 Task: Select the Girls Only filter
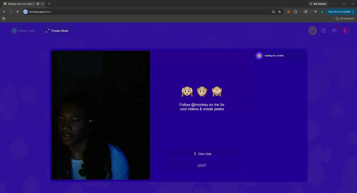point(202,154)
